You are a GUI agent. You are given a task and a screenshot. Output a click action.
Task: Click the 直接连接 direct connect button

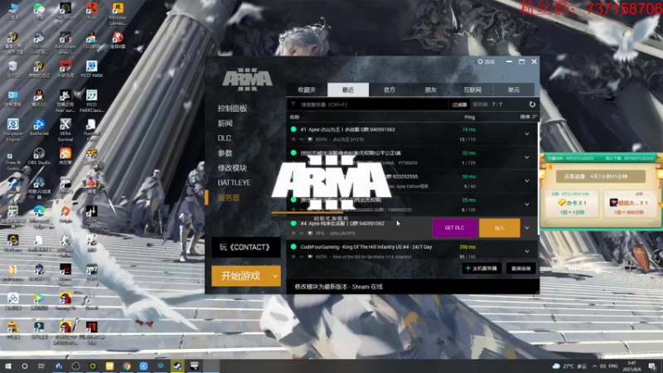coord(521,268)
